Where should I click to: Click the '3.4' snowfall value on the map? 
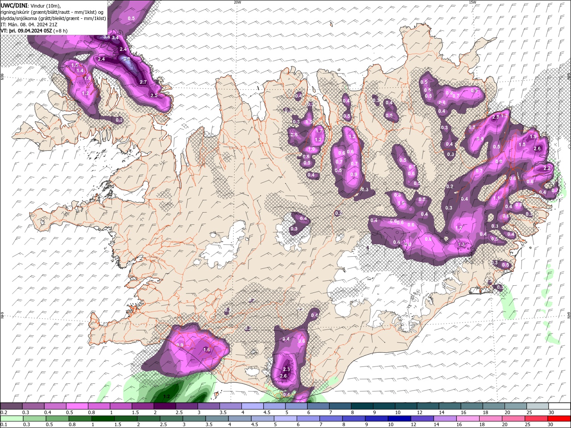pos(116,38)
